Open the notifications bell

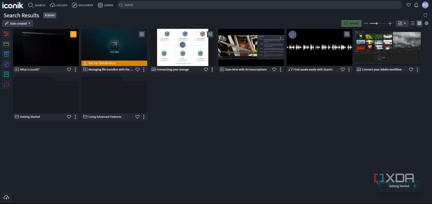coord(416,5)
